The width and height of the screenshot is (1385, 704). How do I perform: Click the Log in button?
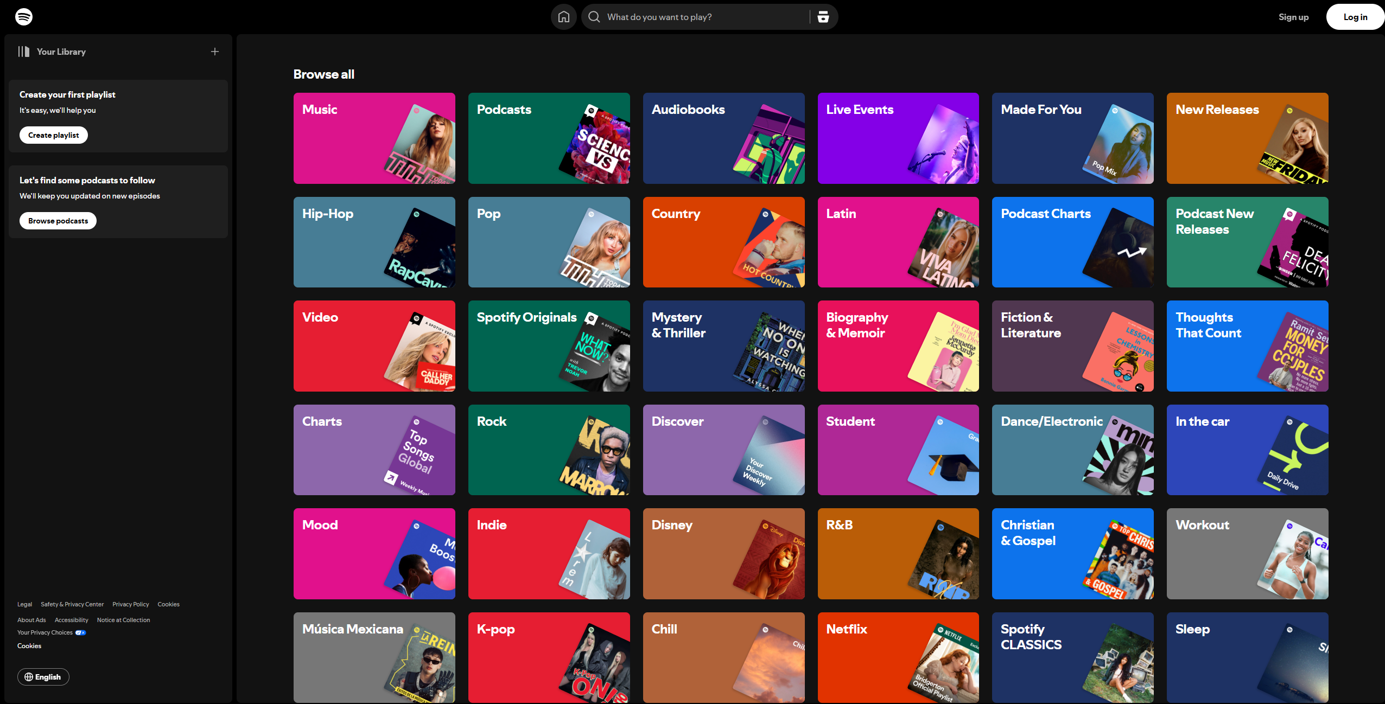click(1355, 17)
